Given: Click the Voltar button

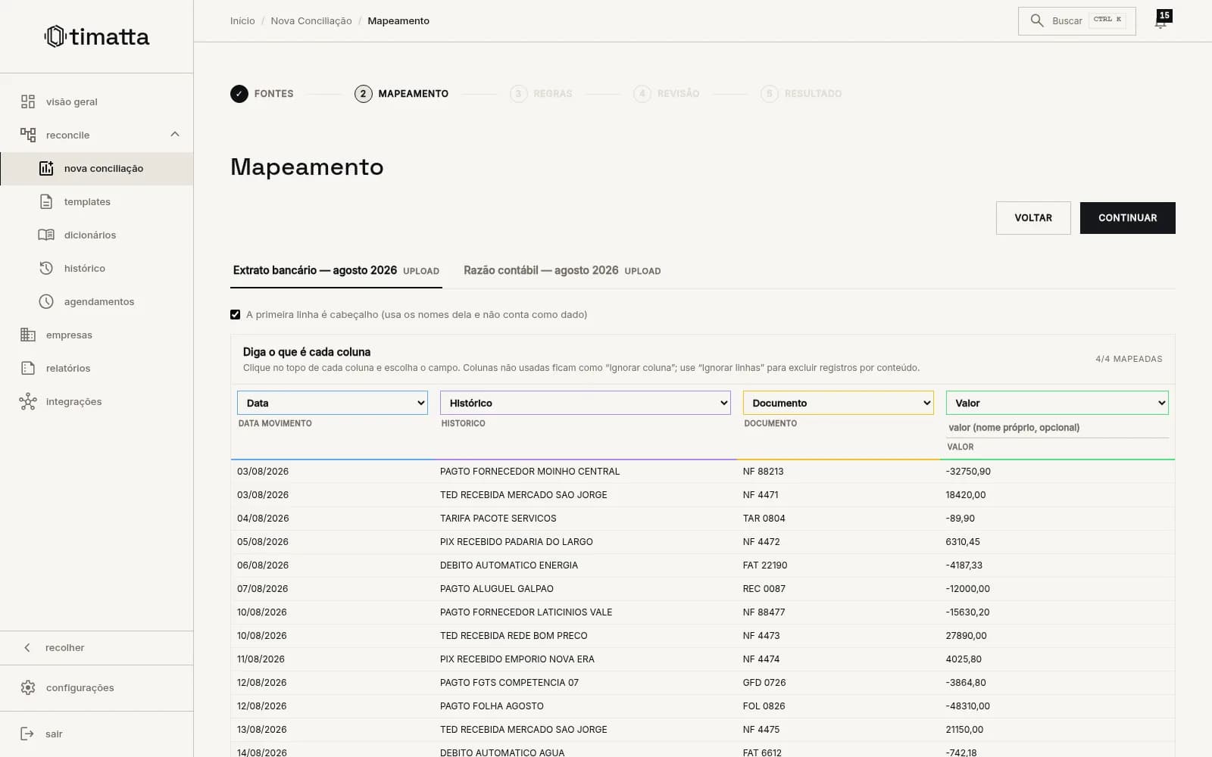Looking at the screenshot, I should (1033, 218).
